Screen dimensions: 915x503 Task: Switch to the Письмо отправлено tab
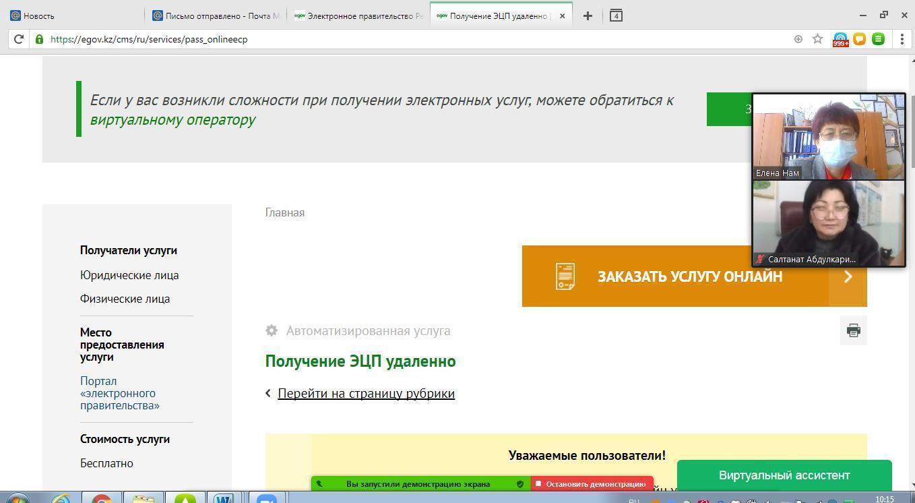pos(216,16)
